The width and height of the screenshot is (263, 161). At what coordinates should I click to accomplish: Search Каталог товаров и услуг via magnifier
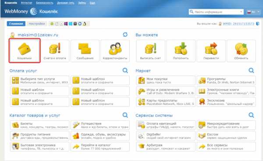125,115
